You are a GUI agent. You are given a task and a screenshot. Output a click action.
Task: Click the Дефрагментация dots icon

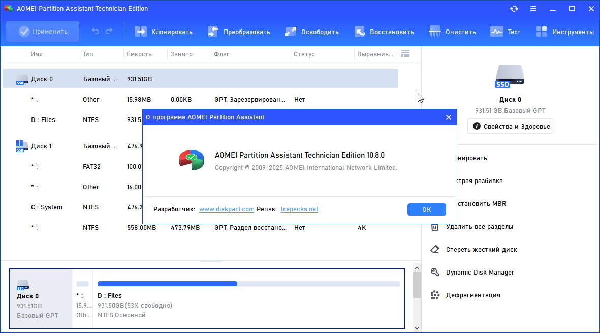[435, 295]
